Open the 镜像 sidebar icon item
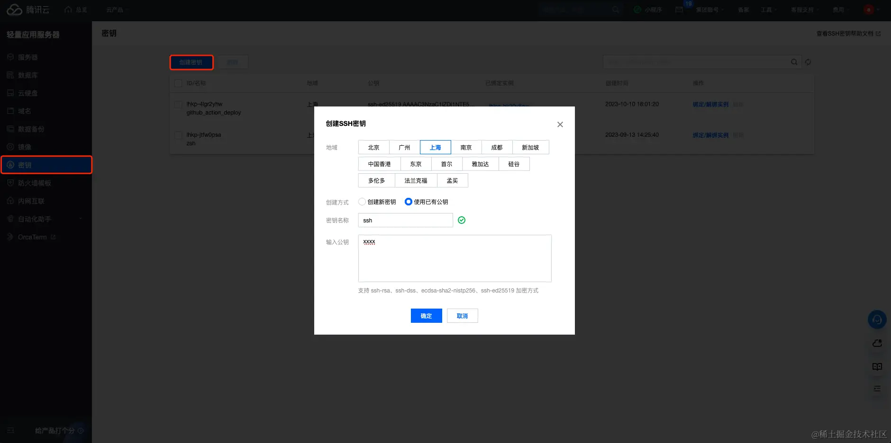The image size is (891, 443). (10, 147)
